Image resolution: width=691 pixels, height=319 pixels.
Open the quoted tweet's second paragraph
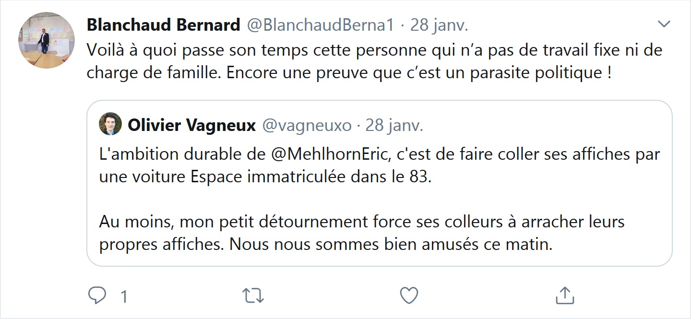point(362,234)
